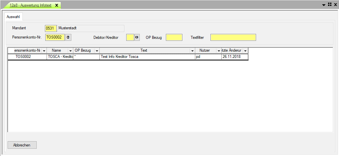The height and width of the screenshot is (156, 339).
Task: Open the letzte Änderung column filter
Action: click(x=245, y=51)
